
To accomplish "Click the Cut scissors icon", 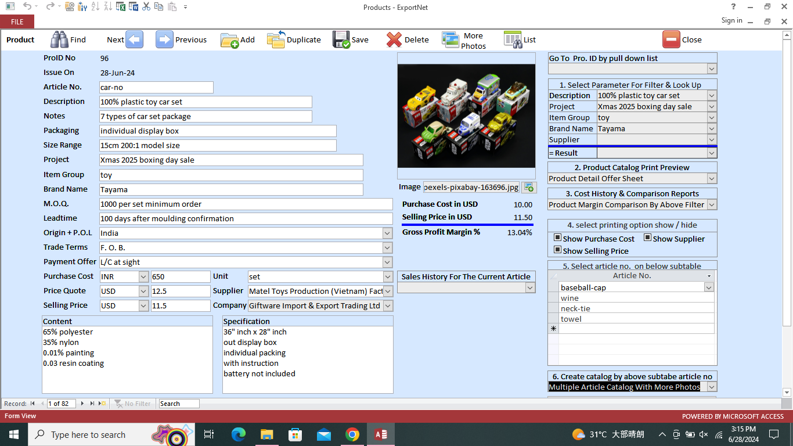I will 146,7.
